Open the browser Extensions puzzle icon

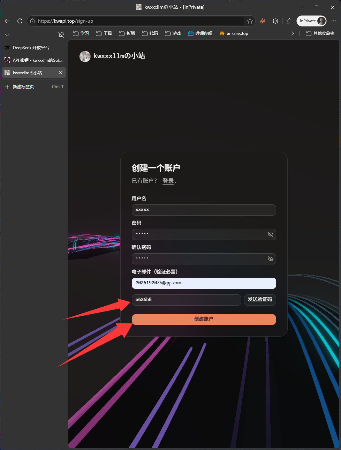tap(275, 21)
